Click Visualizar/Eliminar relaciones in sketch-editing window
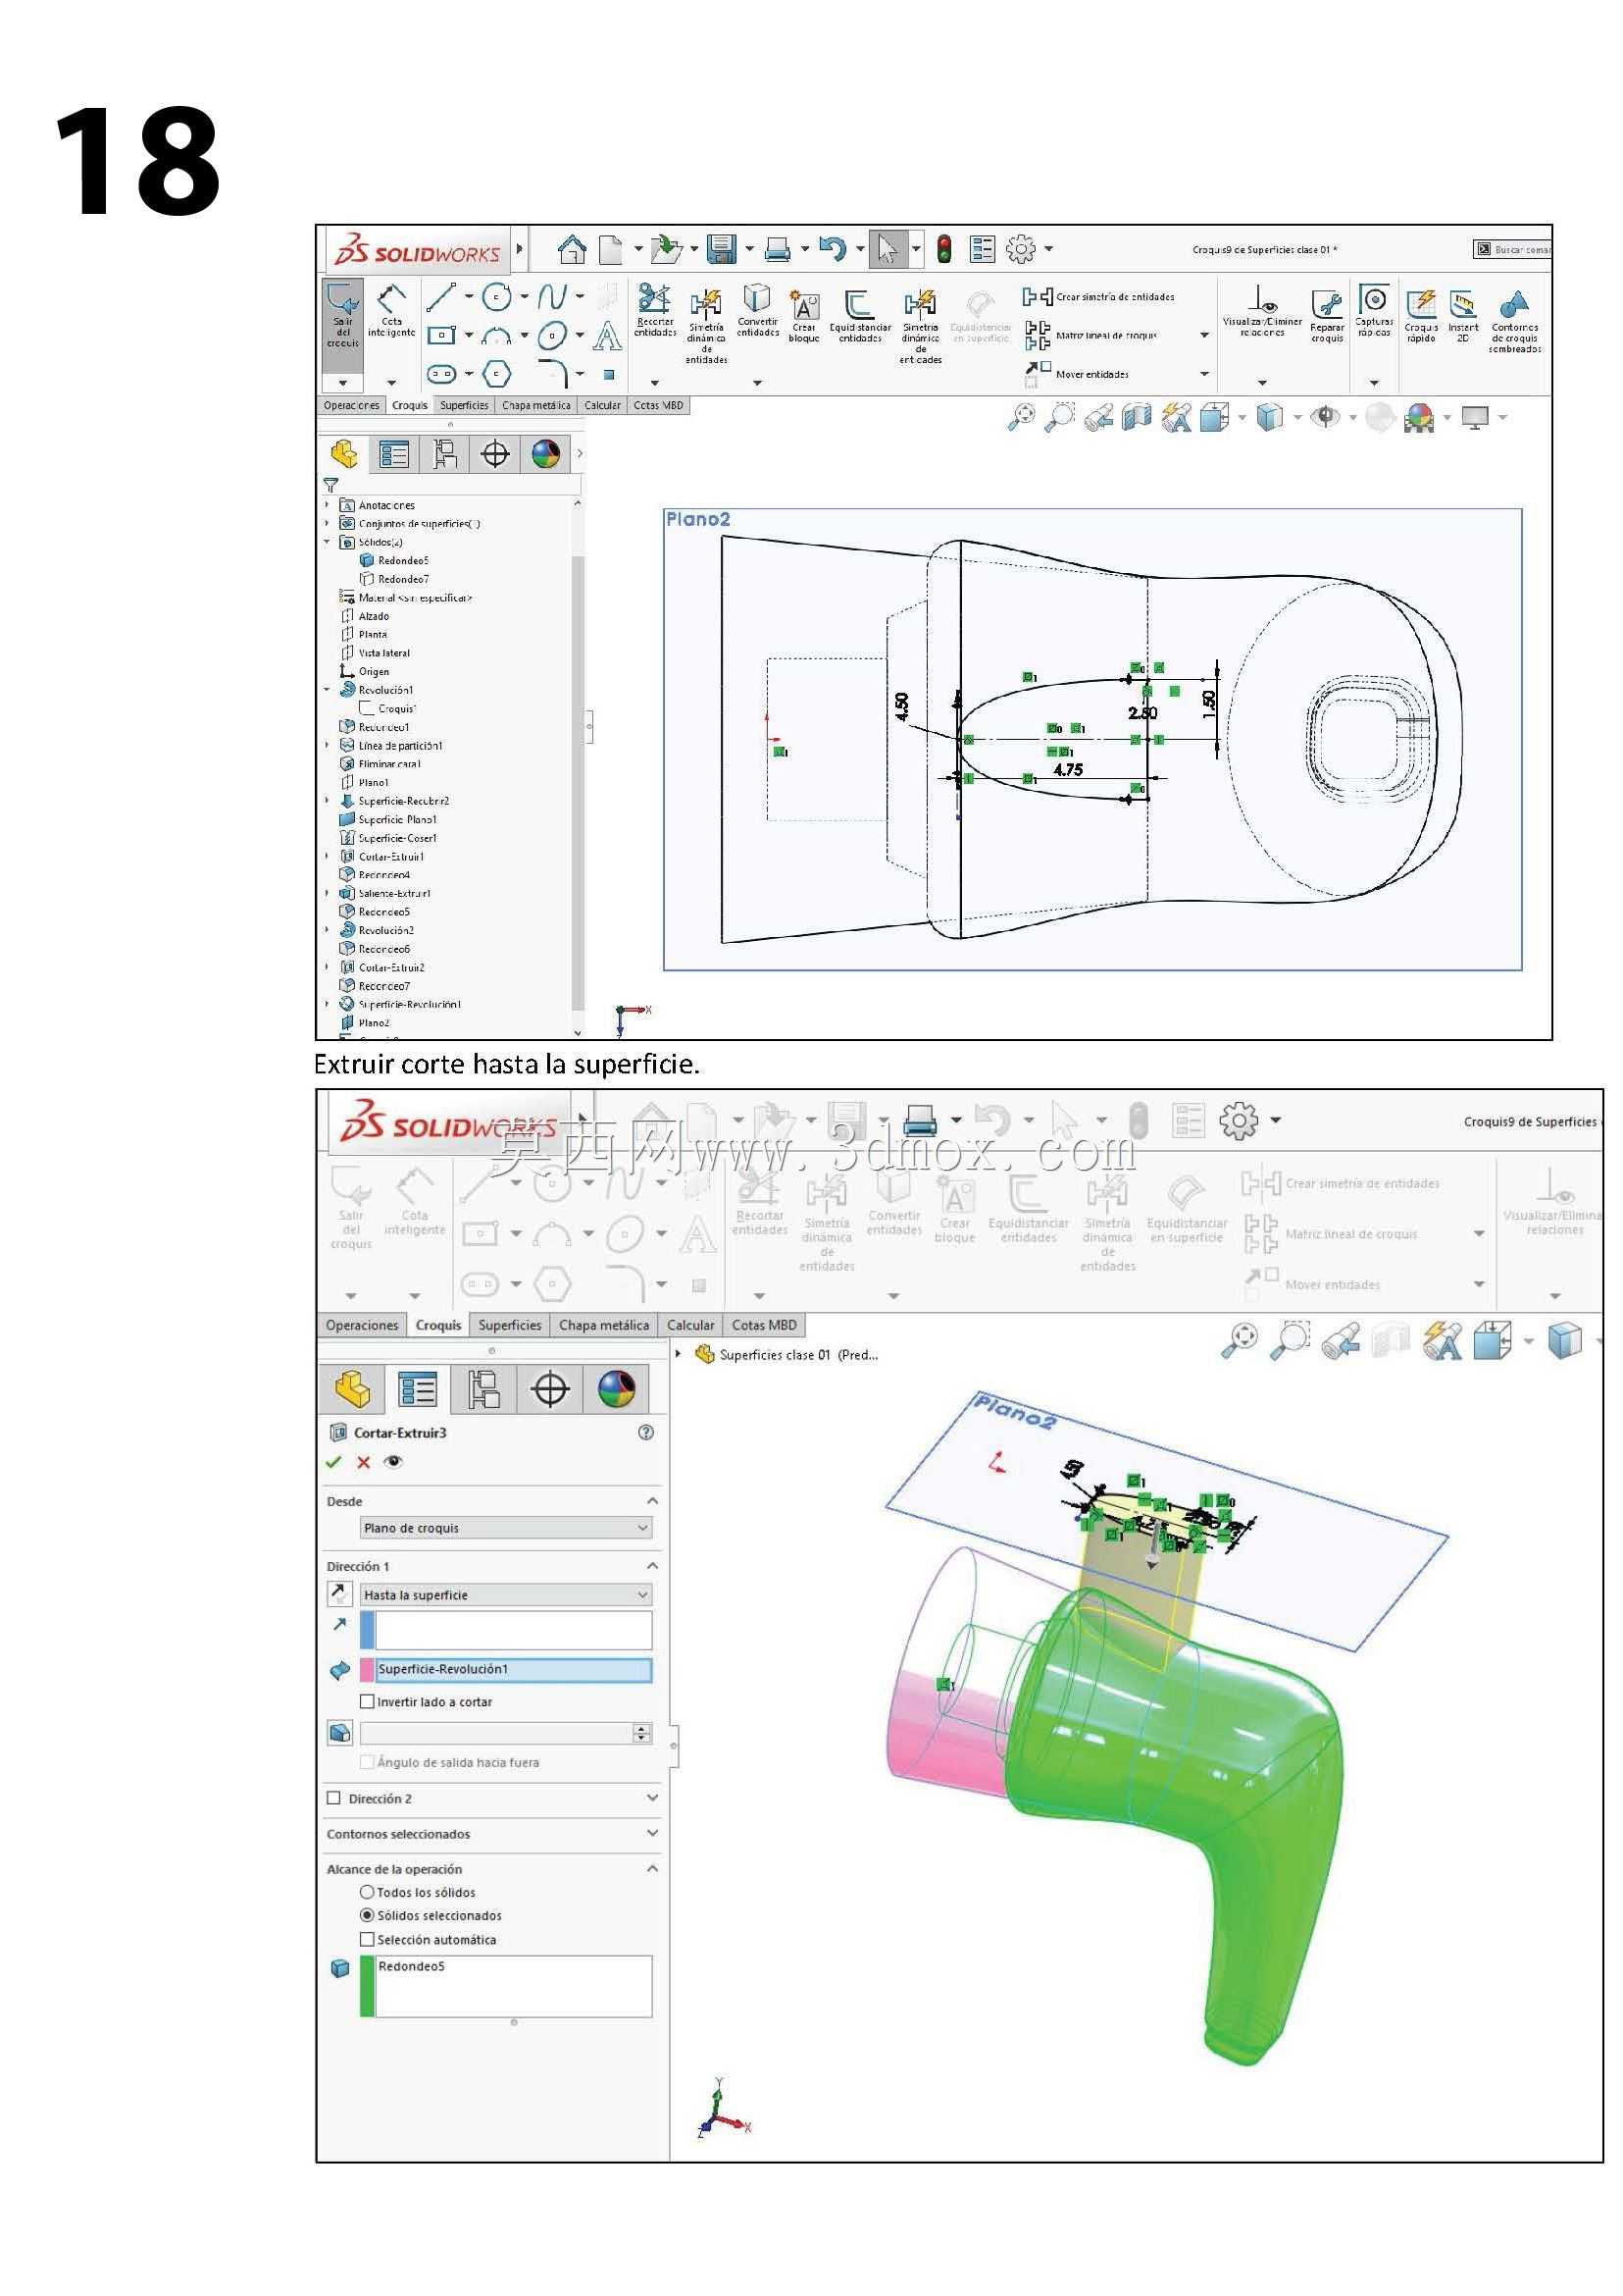Image resolution: width=1623 pixels, height=2296 pixels. tap(1262, 312)
